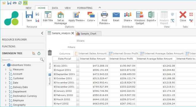Select Delivery Date in dimension tree
196x107 pixels.
[x=20, y=87]
